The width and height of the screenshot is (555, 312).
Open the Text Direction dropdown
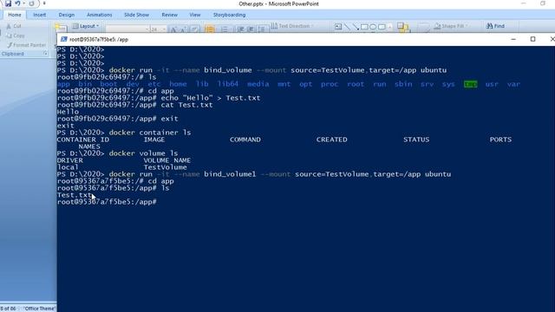tap(293, 26)
